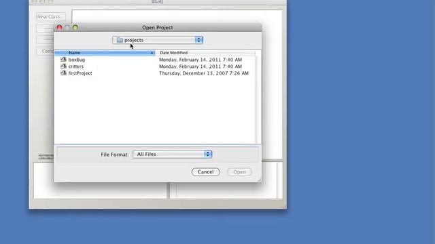
Task: Sort the list by Date Modified column
Action: click(x=205, y=53)
